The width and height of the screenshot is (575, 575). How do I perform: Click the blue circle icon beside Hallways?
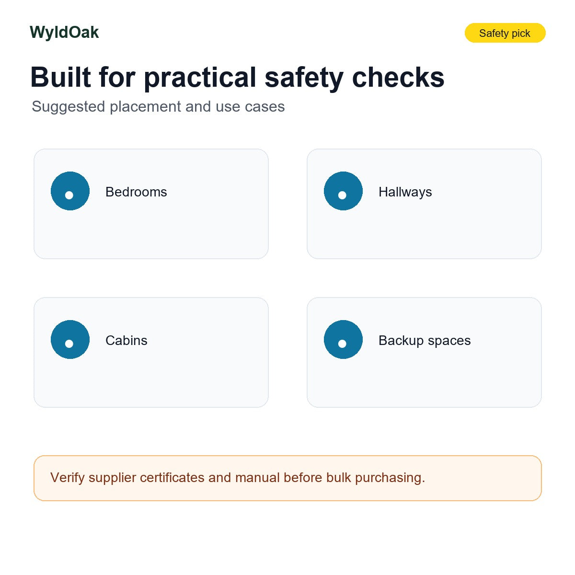[343, 191]
